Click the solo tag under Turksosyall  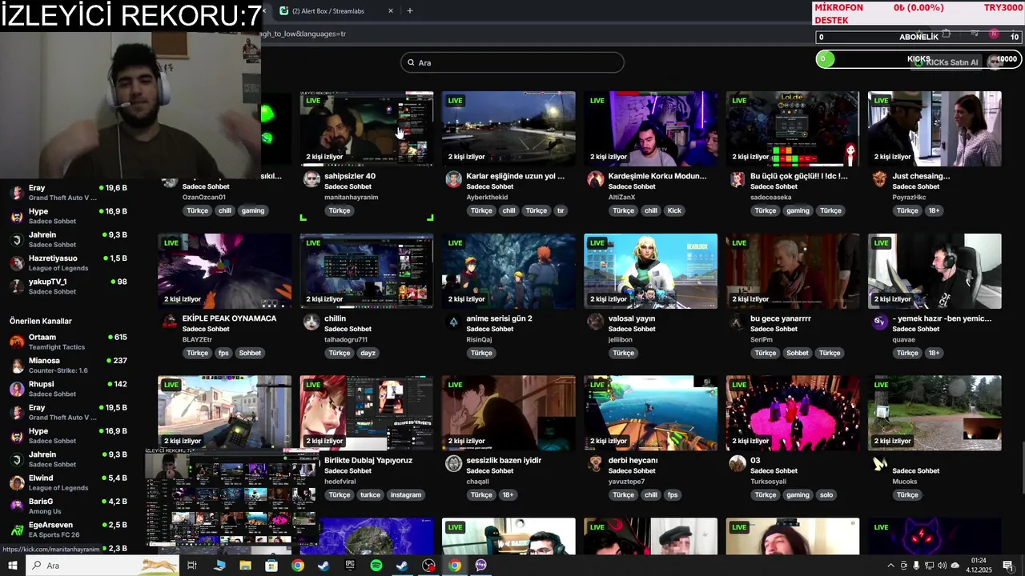tap(826, 494)
